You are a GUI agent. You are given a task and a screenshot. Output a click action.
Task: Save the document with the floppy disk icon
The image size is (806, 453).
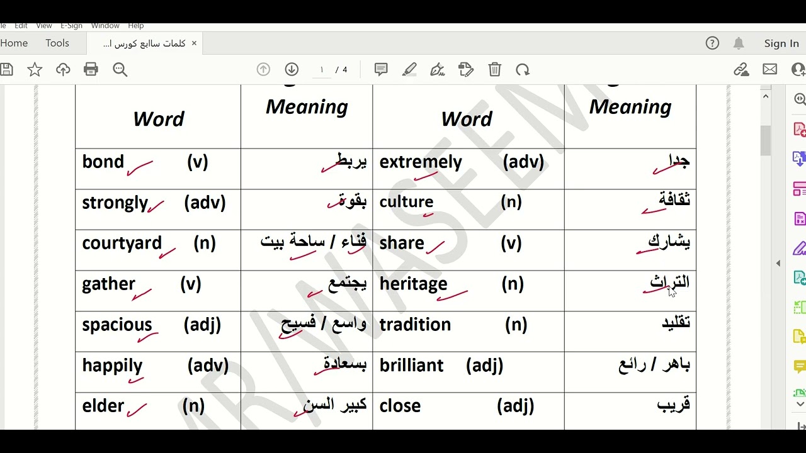6,70
